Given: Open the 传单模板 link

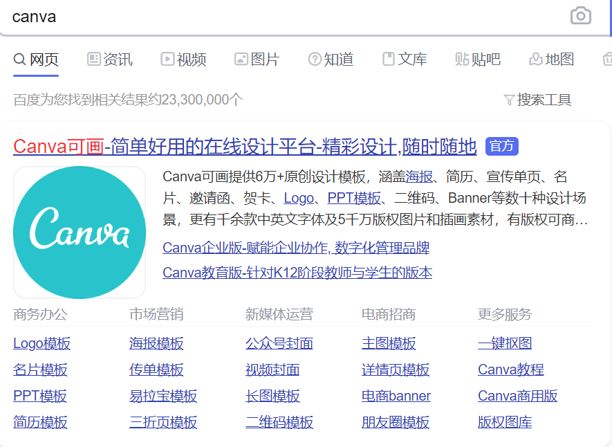Looking at the screenshot, I should click(x=156, y=370).
